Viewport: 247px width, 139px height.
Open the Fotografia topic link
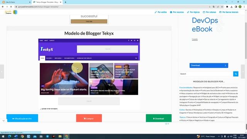pos(211,117)
